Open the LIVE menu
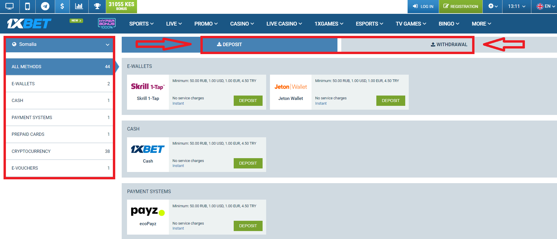This screenshot has width=557, height=239. tap(174, 24)
